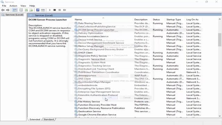This screenshot has width=222, height=125.
Task: Start the service with the play icon
Action: [x=50, y=10]
